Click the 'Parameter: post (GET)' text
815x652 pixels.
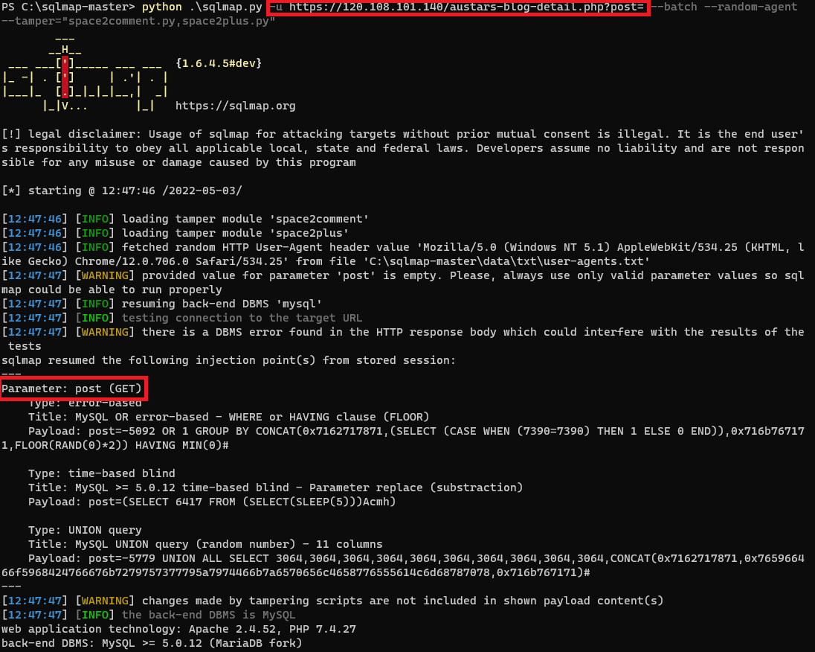pyautogui.click(x=71, y=389)
